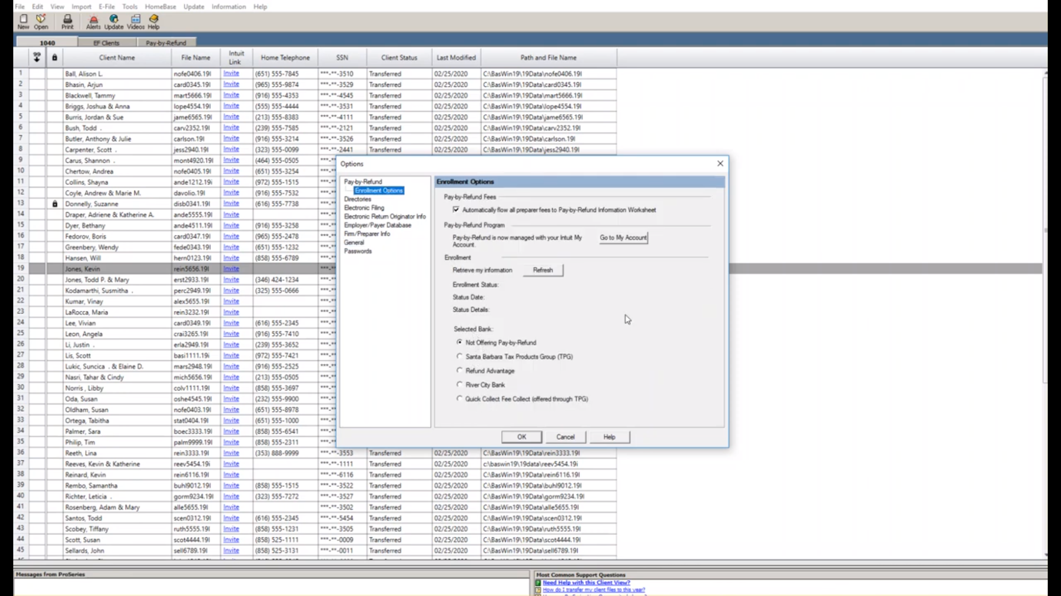Select River City Bank radio button

459,385
